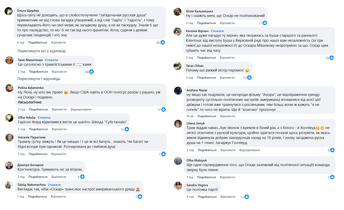The height and width of the screenshot is (210, 344).
Task: Reply to Наталія Перегіняк's comment
Action: 59,154
